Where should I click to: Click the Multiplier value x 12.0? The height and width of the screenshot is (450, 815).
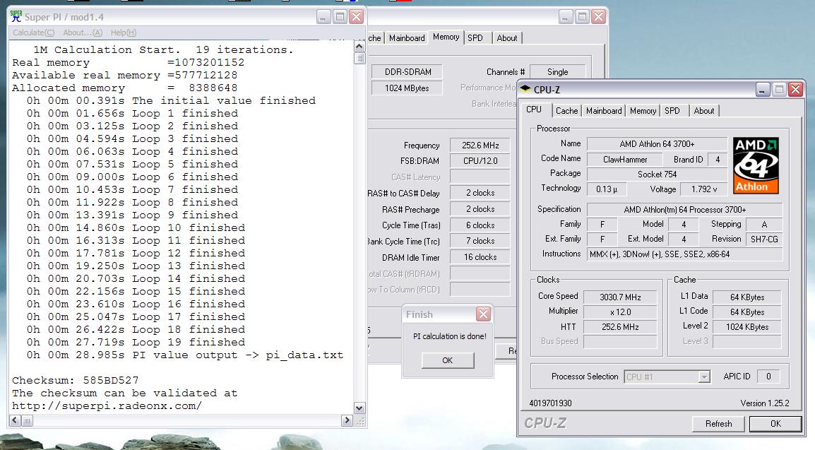pos(620,312)
